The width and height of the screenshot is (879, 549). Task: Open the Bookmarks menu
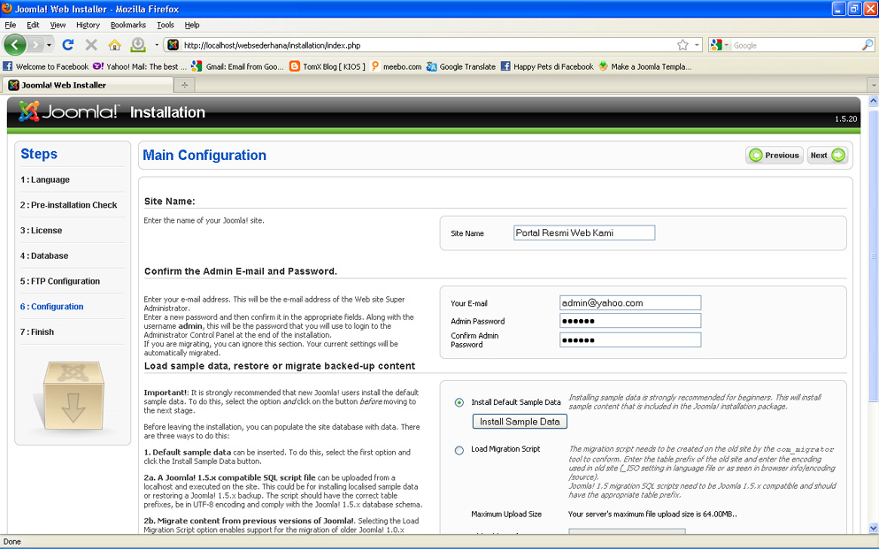pyautogui.click(x=127, y=25)
